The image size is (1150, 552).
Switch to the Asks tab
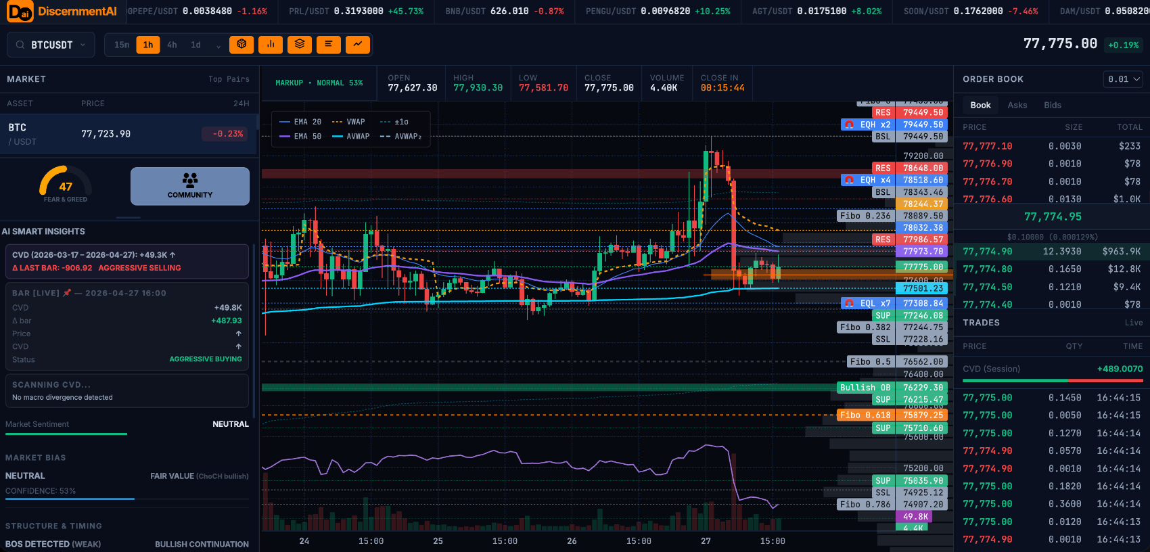(1017, 106)
